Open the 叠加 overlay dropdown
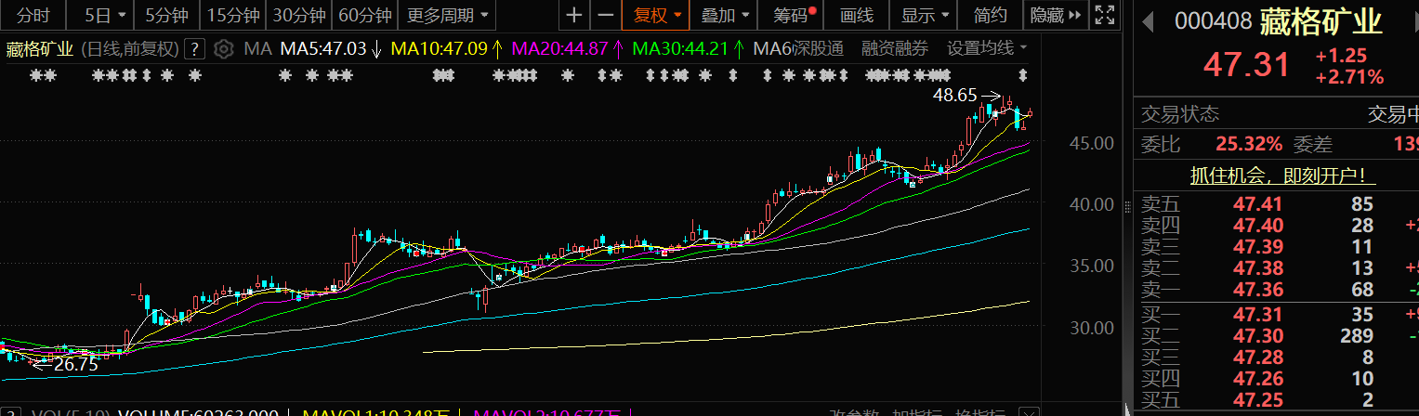The width and height of the screenshot is (1419, 416). pyautogui.click(x=724, y=15)
